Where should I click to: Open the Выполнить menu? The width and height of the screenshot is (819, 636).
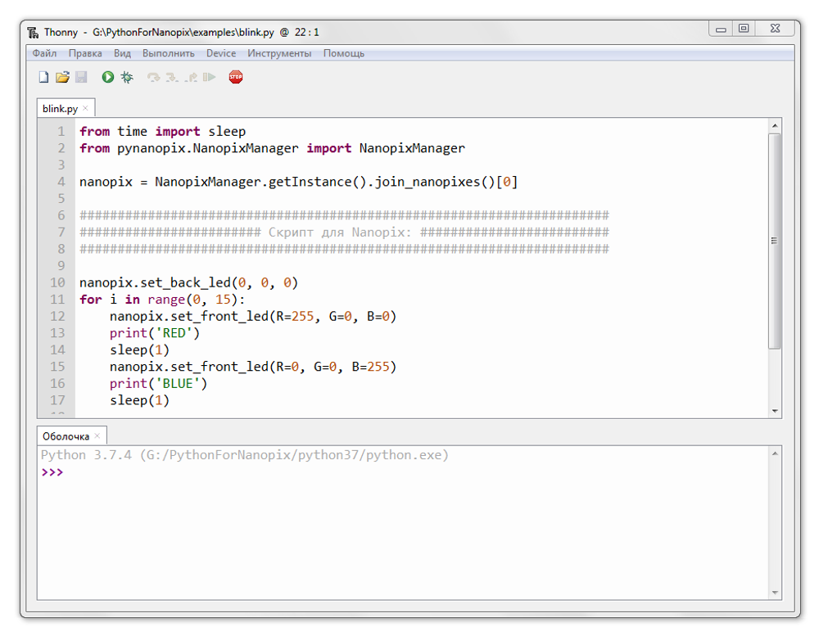tap(168, 53)
